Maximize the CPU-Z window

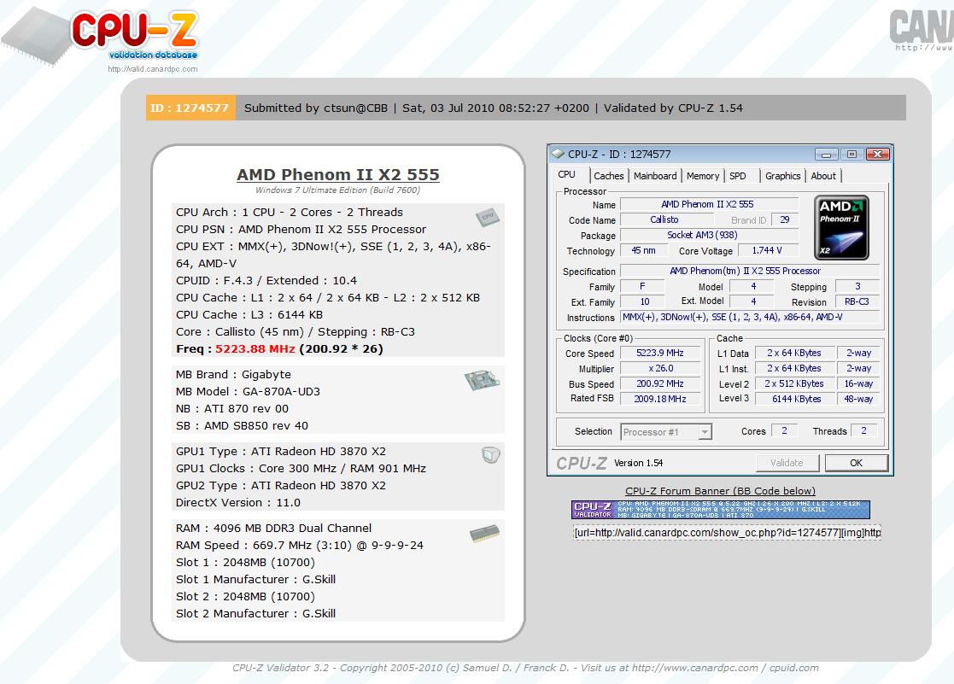[852, 155]
